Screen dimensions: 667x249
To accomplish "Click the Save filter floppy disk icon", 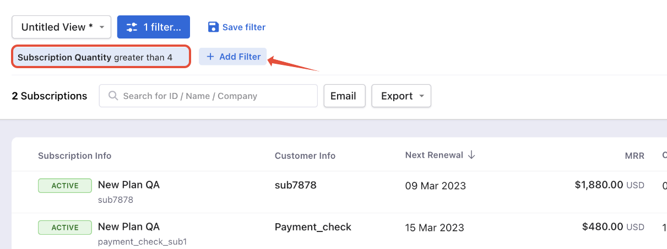I will coord(213,27).
